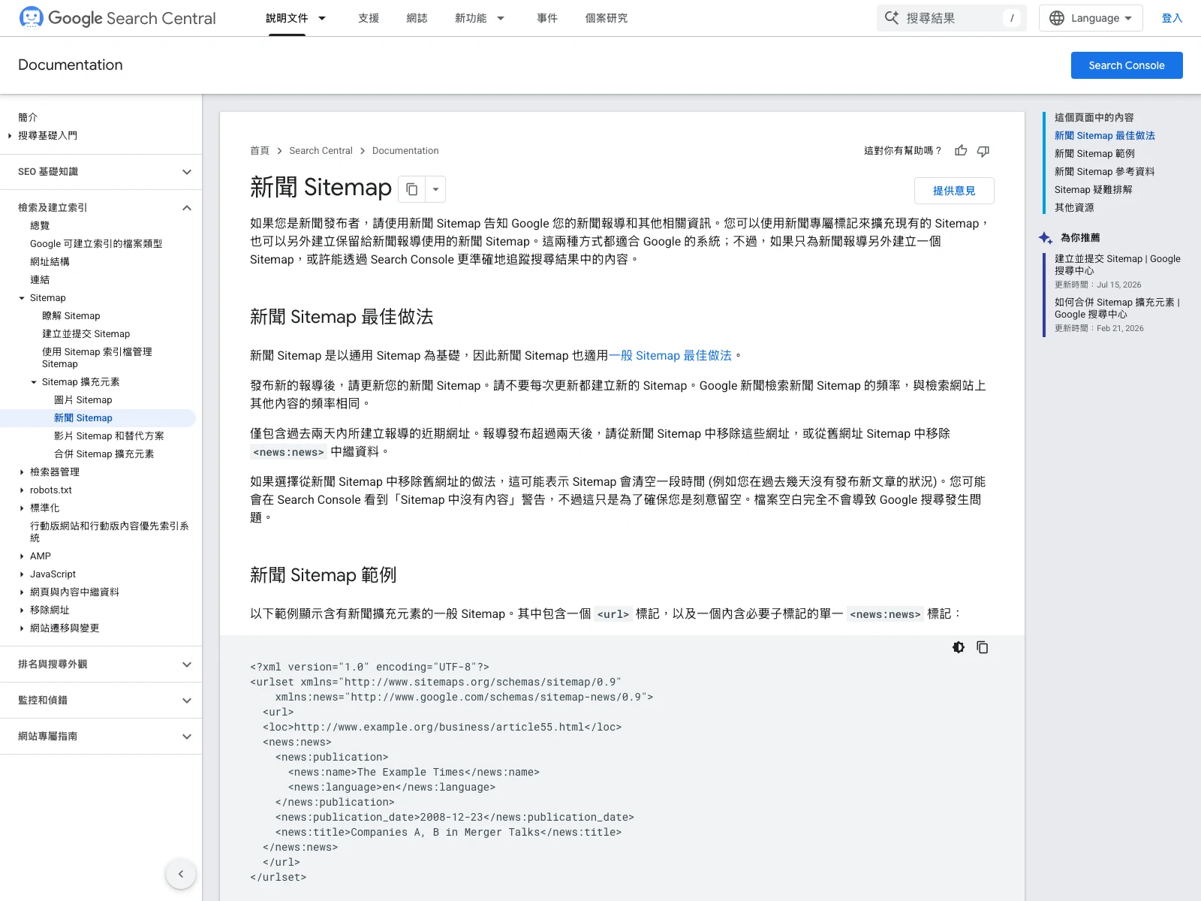
Task: Select 合併 Sitemap 擴充元素 in sidebar
Action: pyautogui.click(x=104, y=454)
